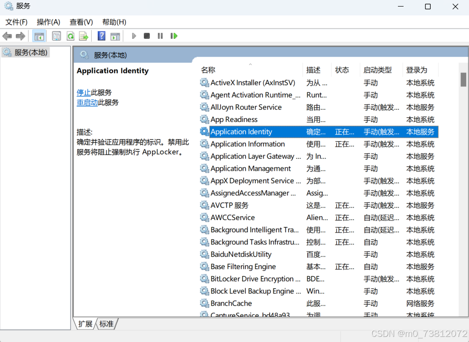The width and height of the screenshot is (469, 342).
Task: Open Help with blue question icon
Action: coord(101,36)
